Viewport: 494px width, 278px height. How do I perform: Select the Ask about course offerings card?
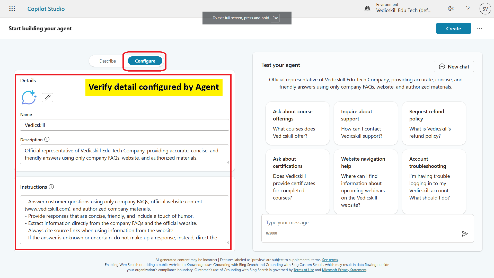tap(297, 123)
